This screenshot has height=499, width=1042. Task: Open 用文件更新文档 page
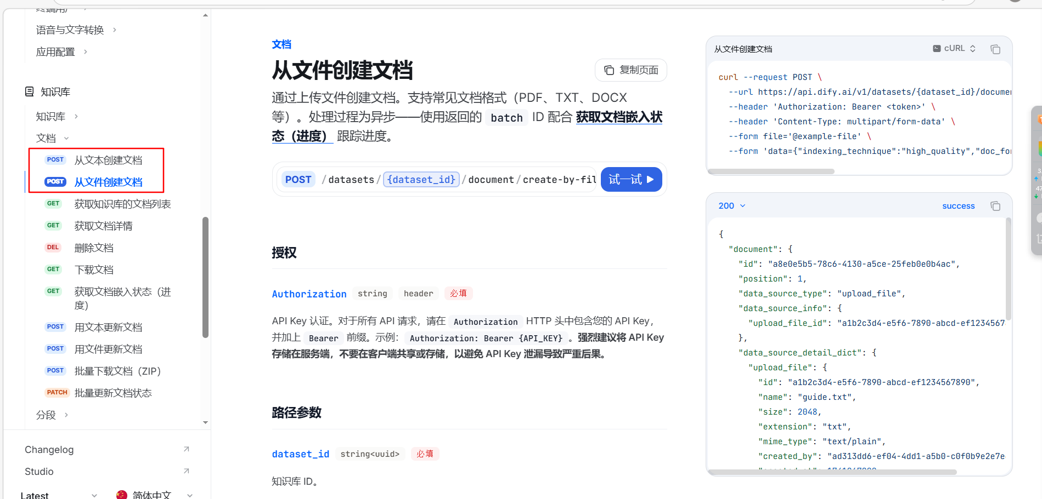tap(108, 349)
